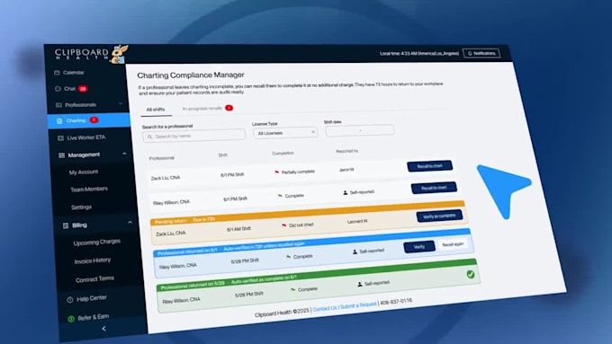Switch to the All shifts tab
612x344 pixels.
[x=156, y=110]
